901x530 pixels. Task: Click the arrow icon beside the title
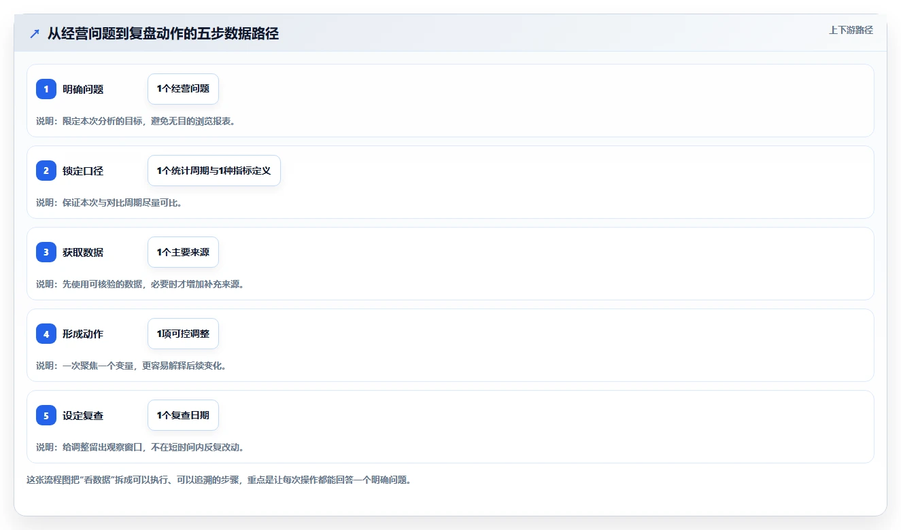pos(35,34)
